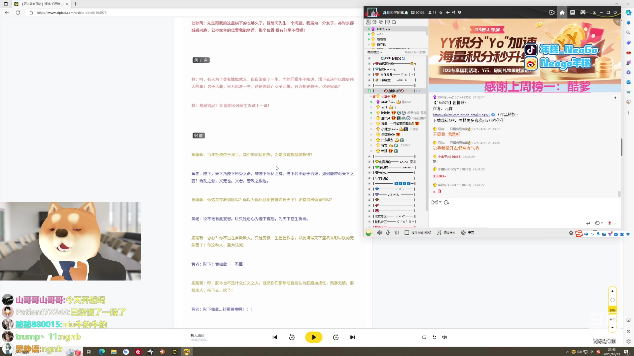The image size is (634, 356).
Task: Start recording with the 录音 button
Action: tap(468, 233)
